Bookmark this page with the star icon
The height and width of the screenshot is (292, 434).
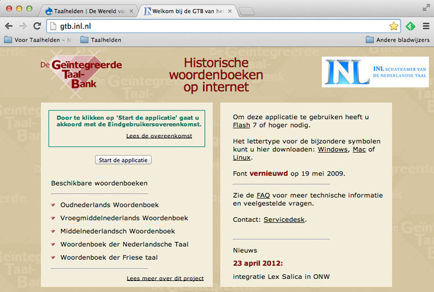coord(393,26)
